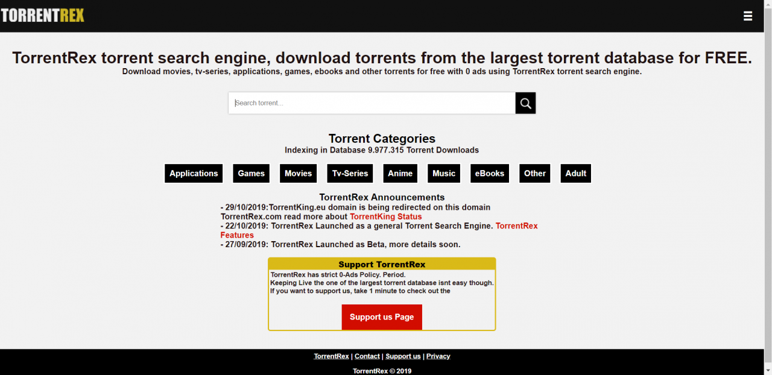Click the 29/10/2019 TorrentKing.eu redirect announcement
Viewport: 772px width, 375px height.
click(355, 212)
